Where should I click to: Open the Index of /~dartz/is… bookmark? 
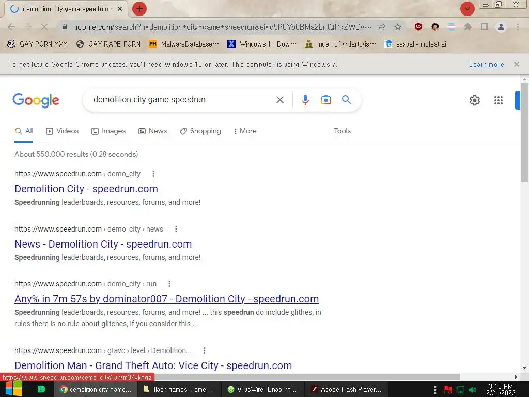pos(340,44)
